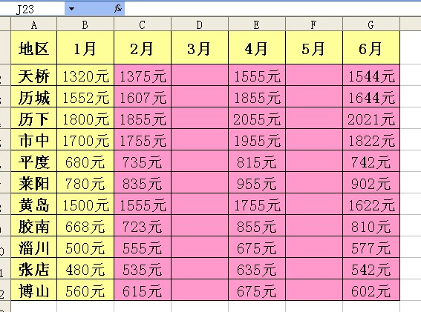This screenshot has width=421, height=312.
Task: Click the 2055元 cell
Action: [257, 119]
